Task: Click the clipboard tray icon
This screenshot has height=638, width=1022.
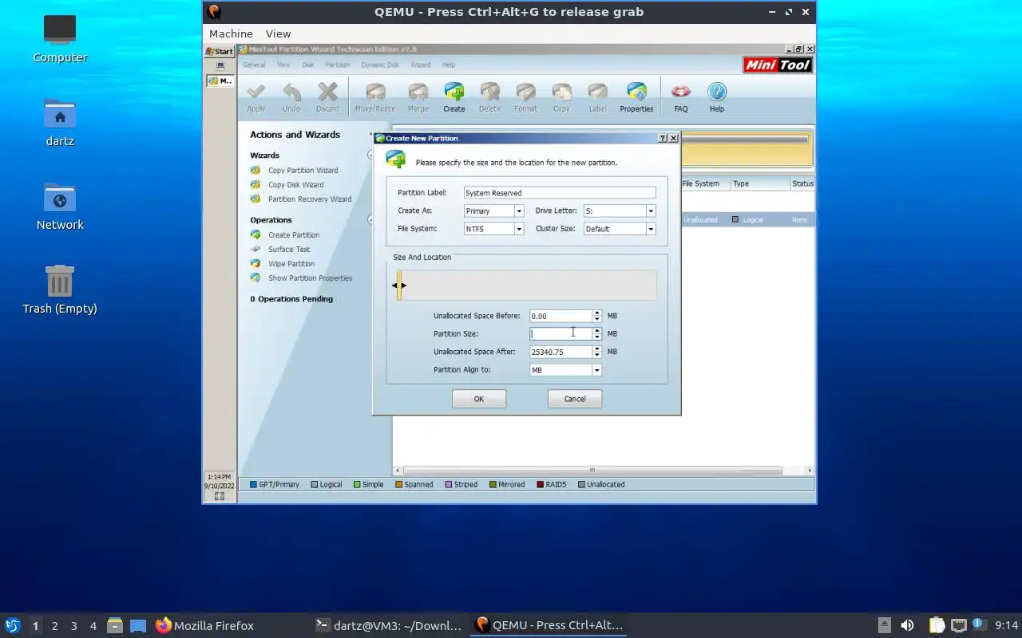Action: (x=937, y=625)
